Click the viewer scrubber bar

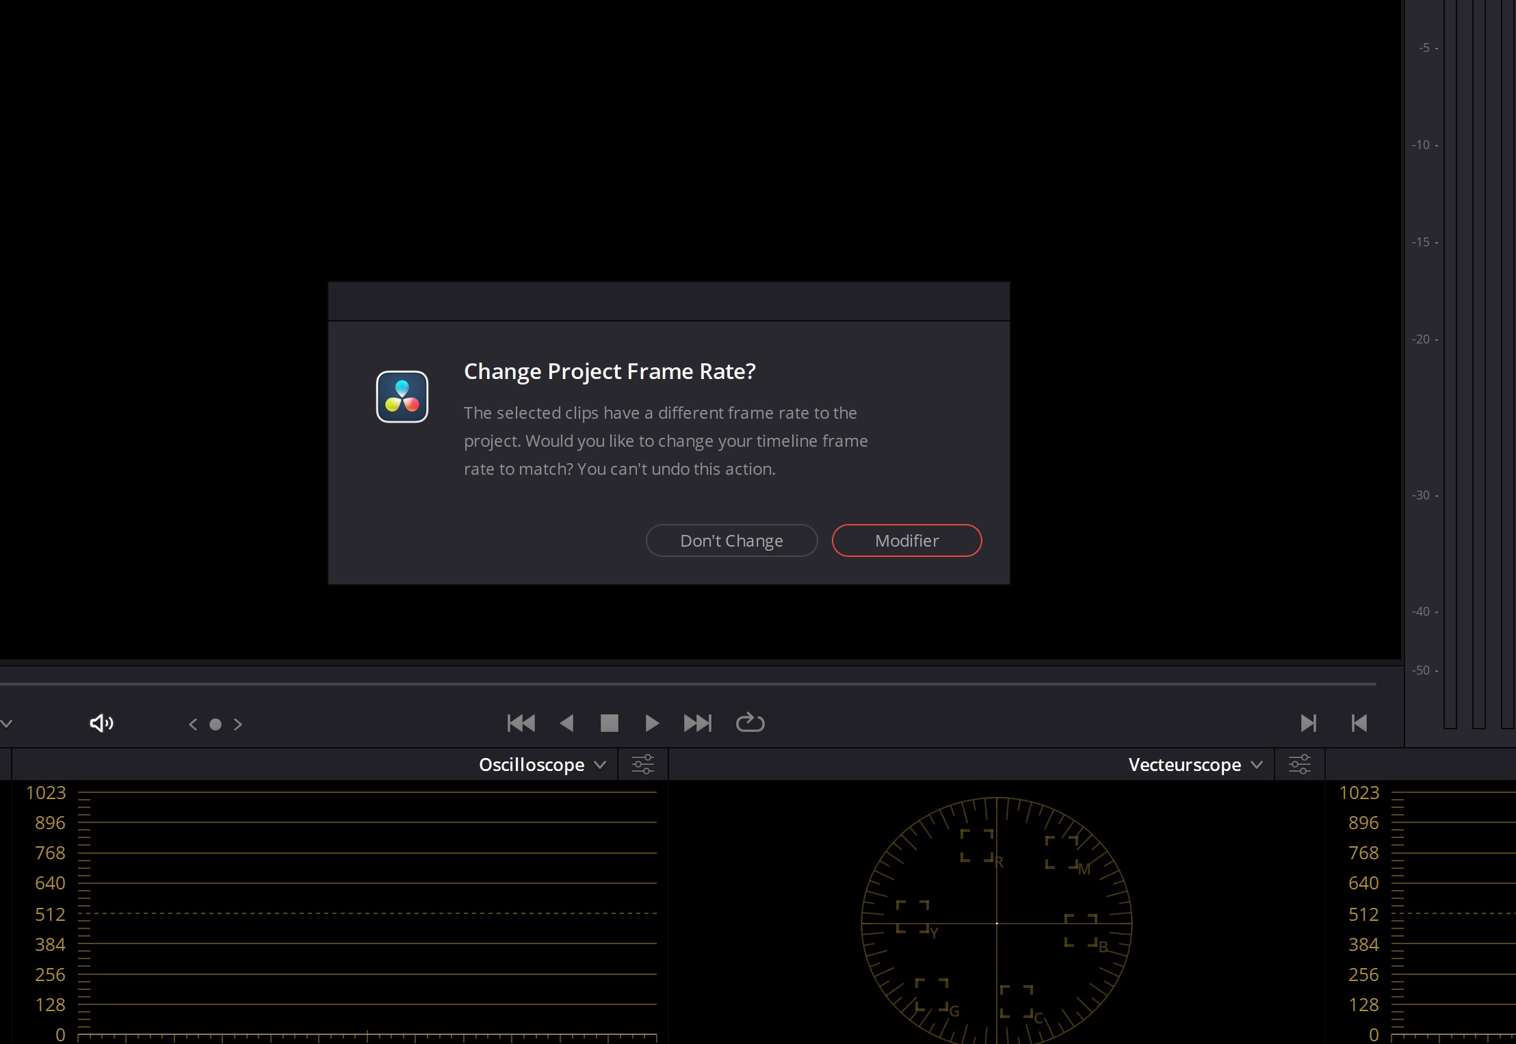684,683
